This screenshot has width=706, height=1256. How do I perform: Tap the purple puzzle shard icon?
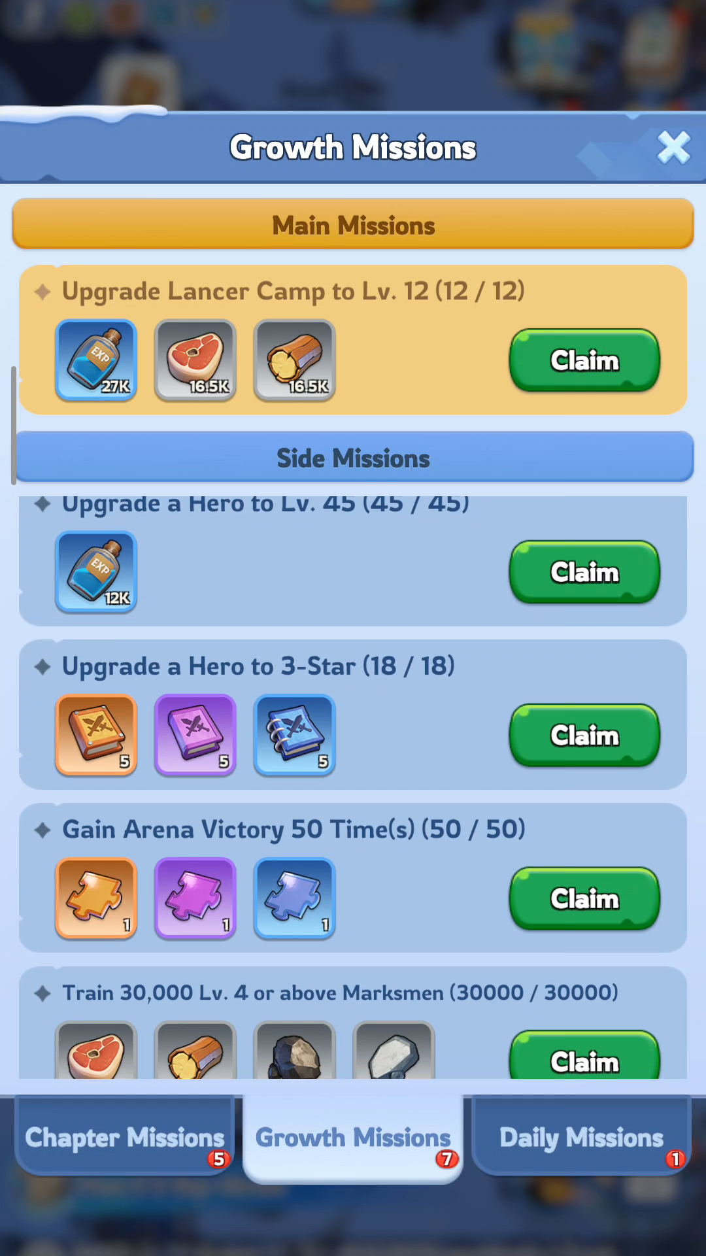[x=195, y=899]
